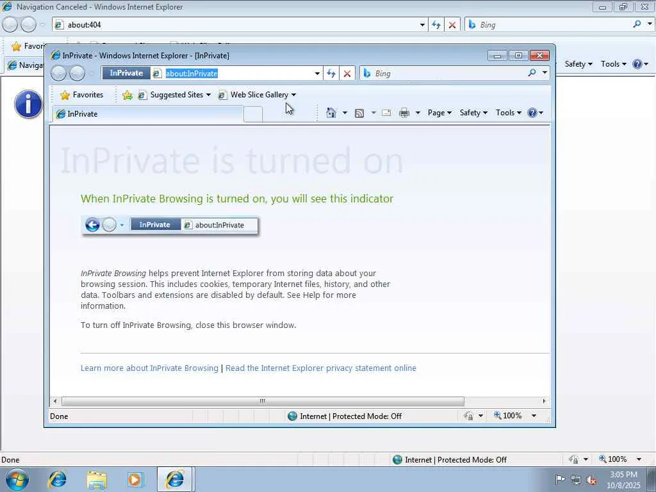Open Windows Explorer from taskbar
Screen dimensions: 656x492
pos(97,480)
